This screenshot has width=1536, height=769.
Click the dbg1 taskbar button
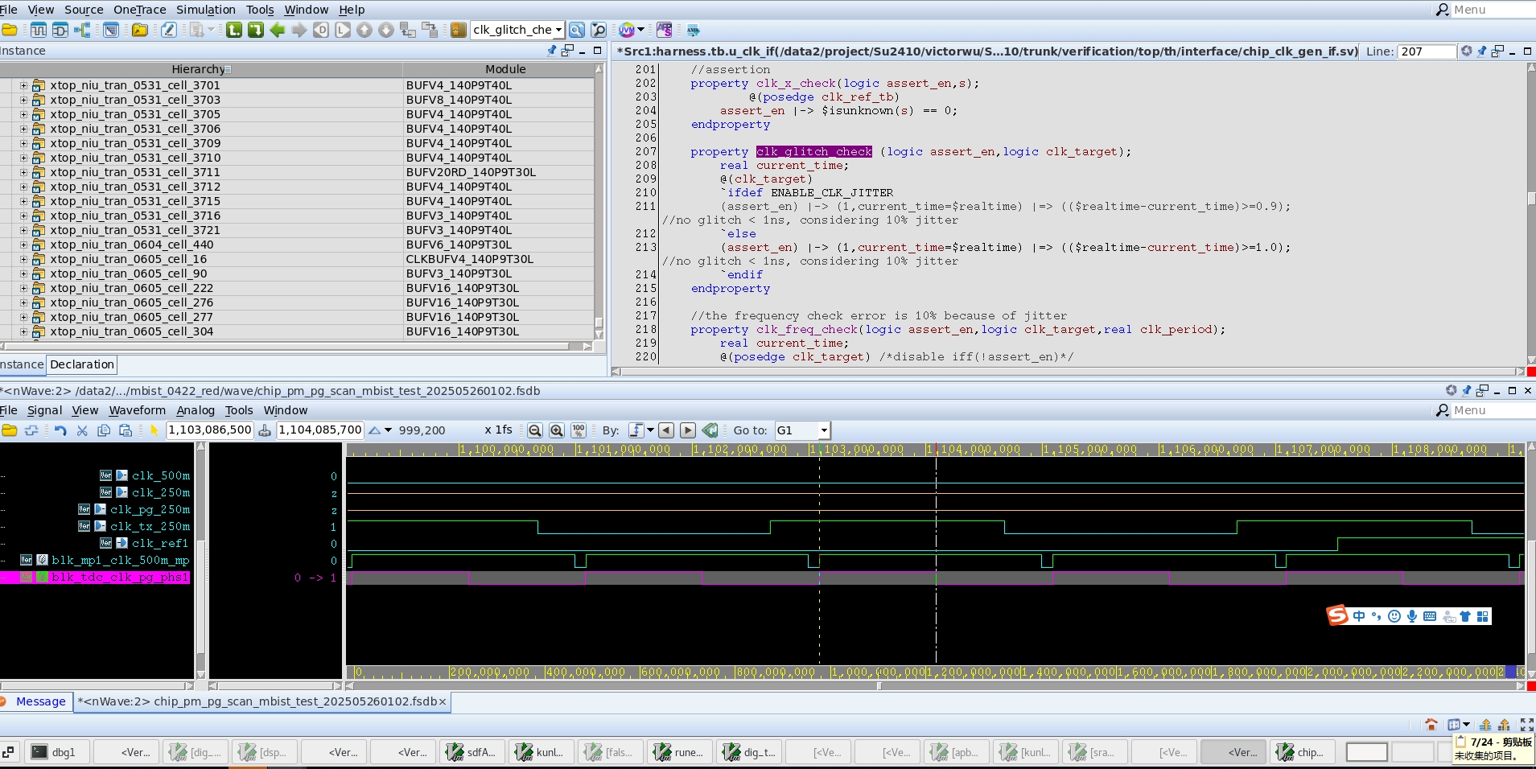[x=56, y=752]
